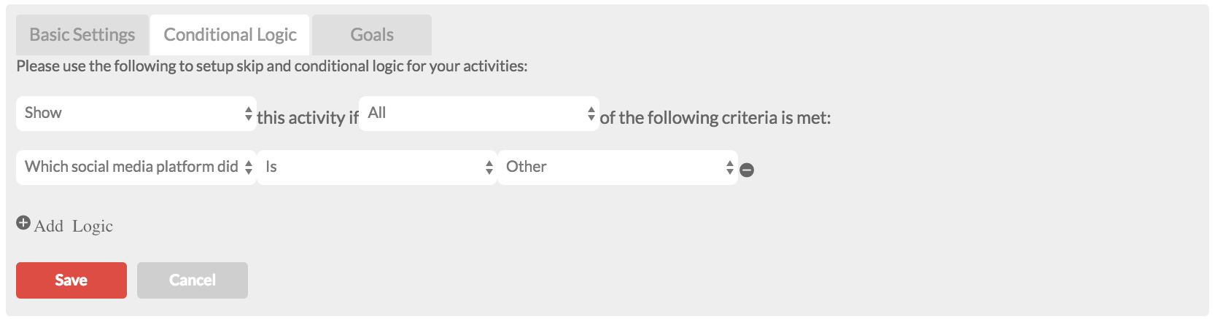Click the Add Logic text link

click(x=74, y=227)
